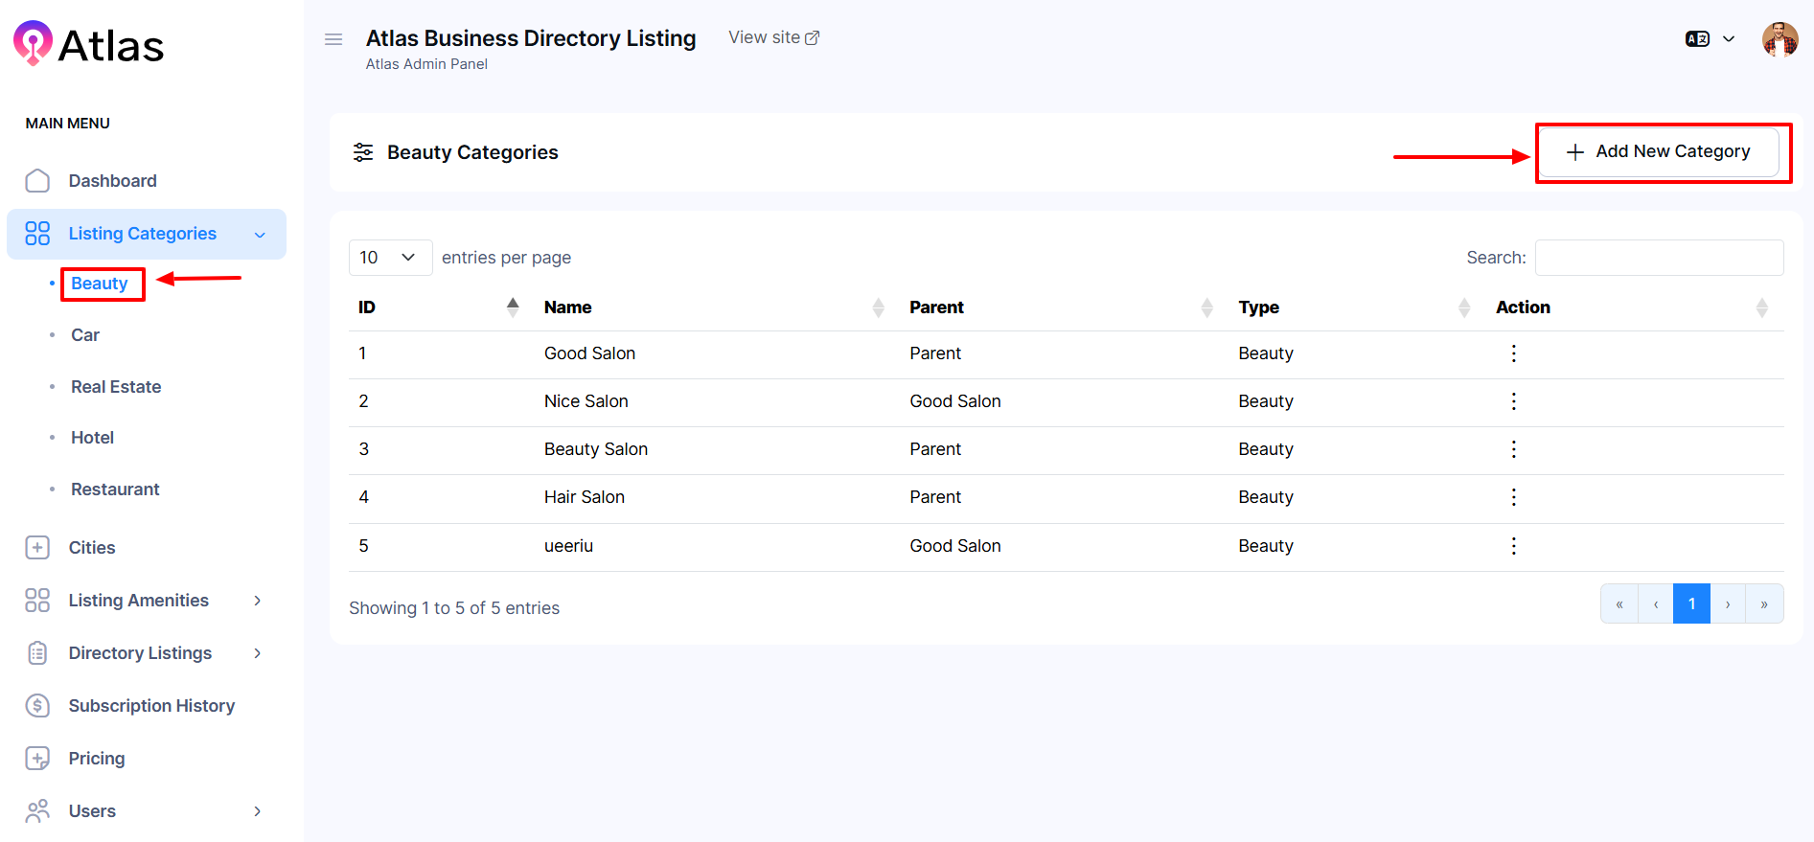This screenshot has height=842, width=1814.
Task: Open the entries per page dropdown
Action: (x=390, y=258)
